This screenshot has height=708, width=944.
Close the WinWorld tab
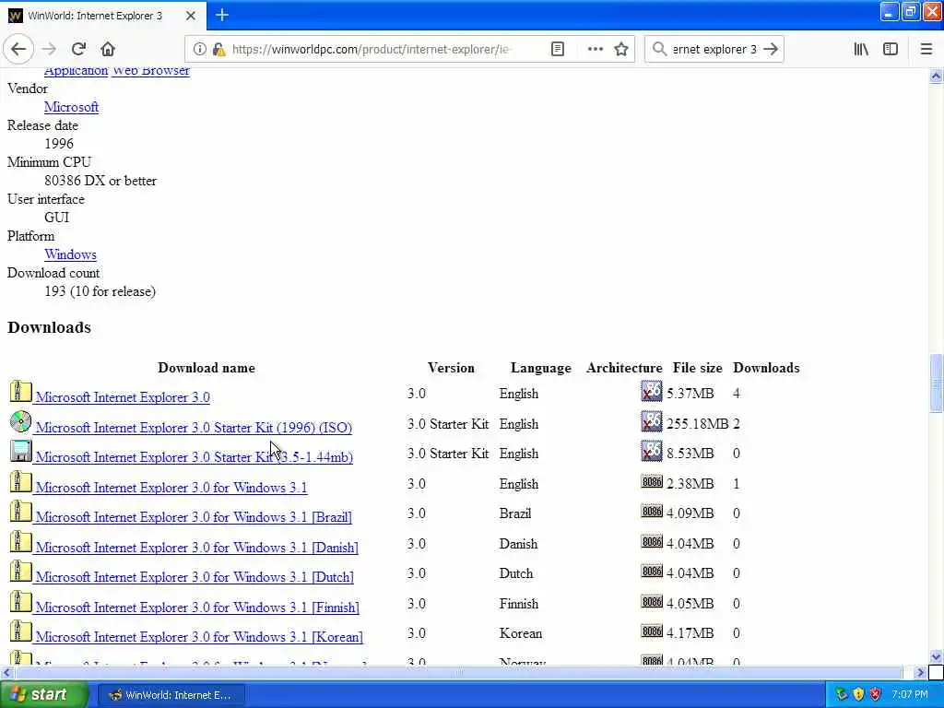pyautogui.click(x=190, y=16)
